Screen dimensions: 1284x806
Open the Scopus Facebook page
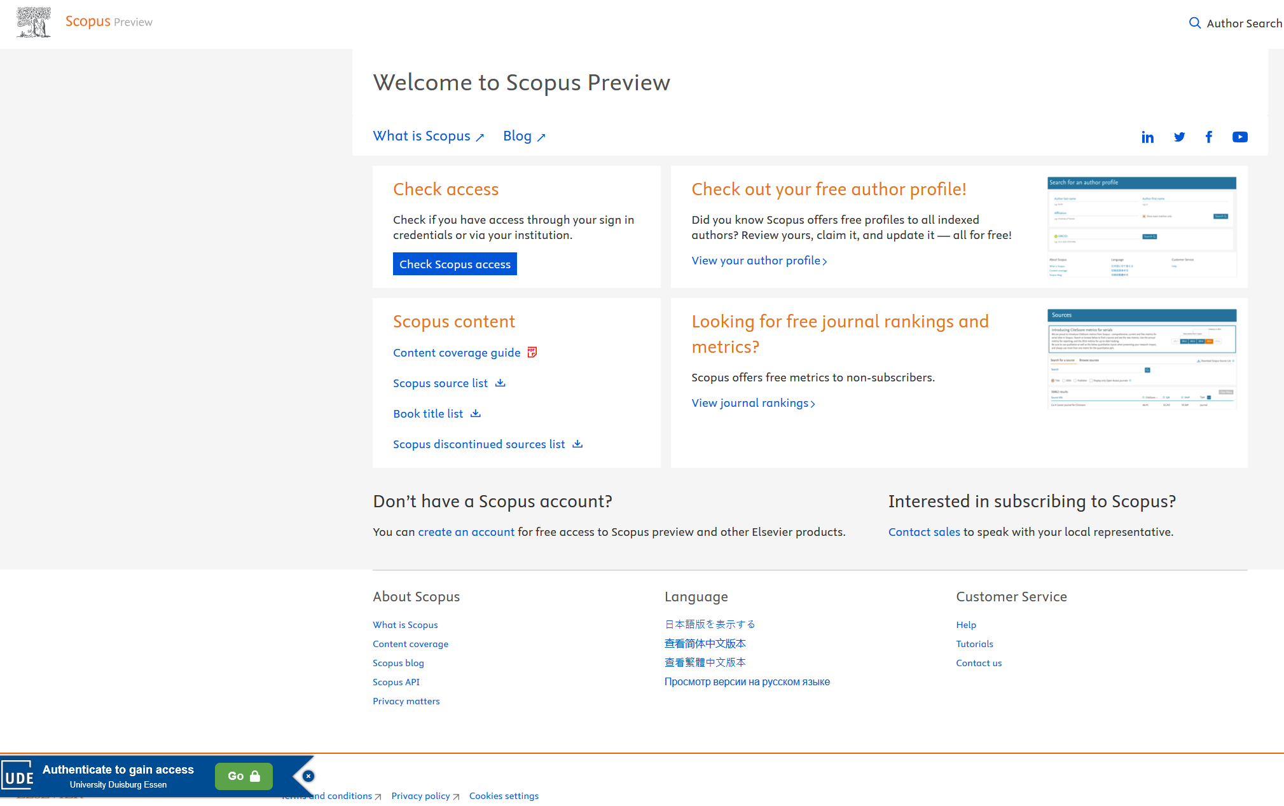[x=1208, y=137]
